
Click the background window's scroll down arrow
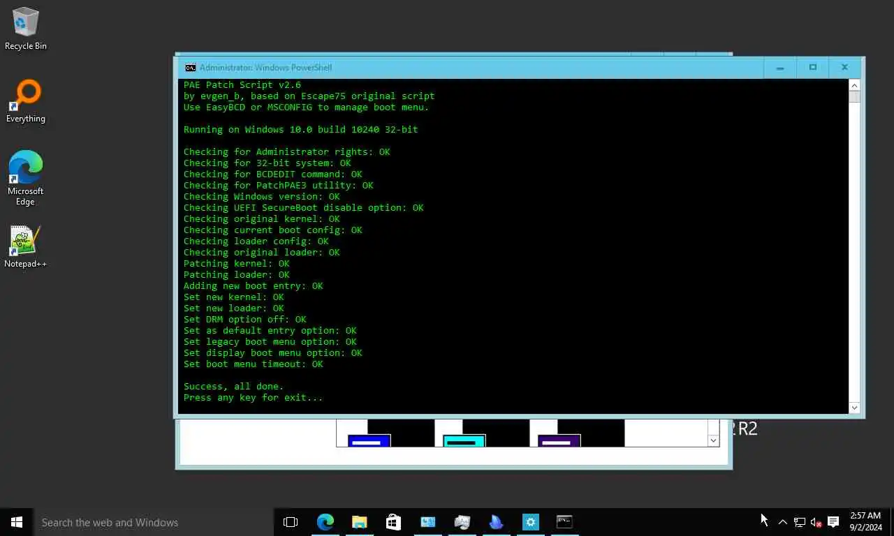(713, 440)
